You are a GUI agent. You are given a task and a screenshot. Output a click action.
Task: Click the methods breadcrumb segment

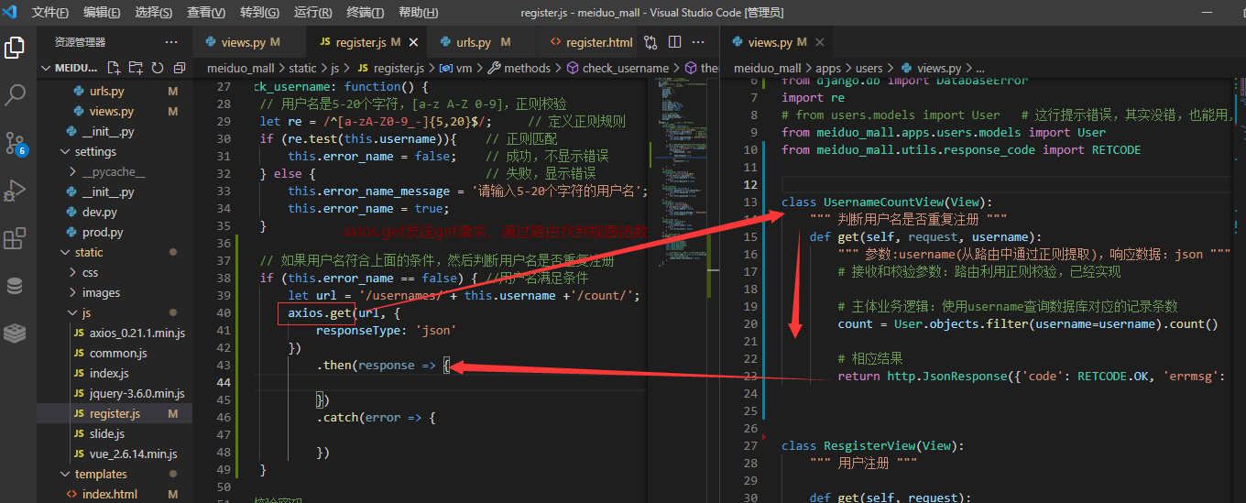pyautogui.click(x=527, y=68)
